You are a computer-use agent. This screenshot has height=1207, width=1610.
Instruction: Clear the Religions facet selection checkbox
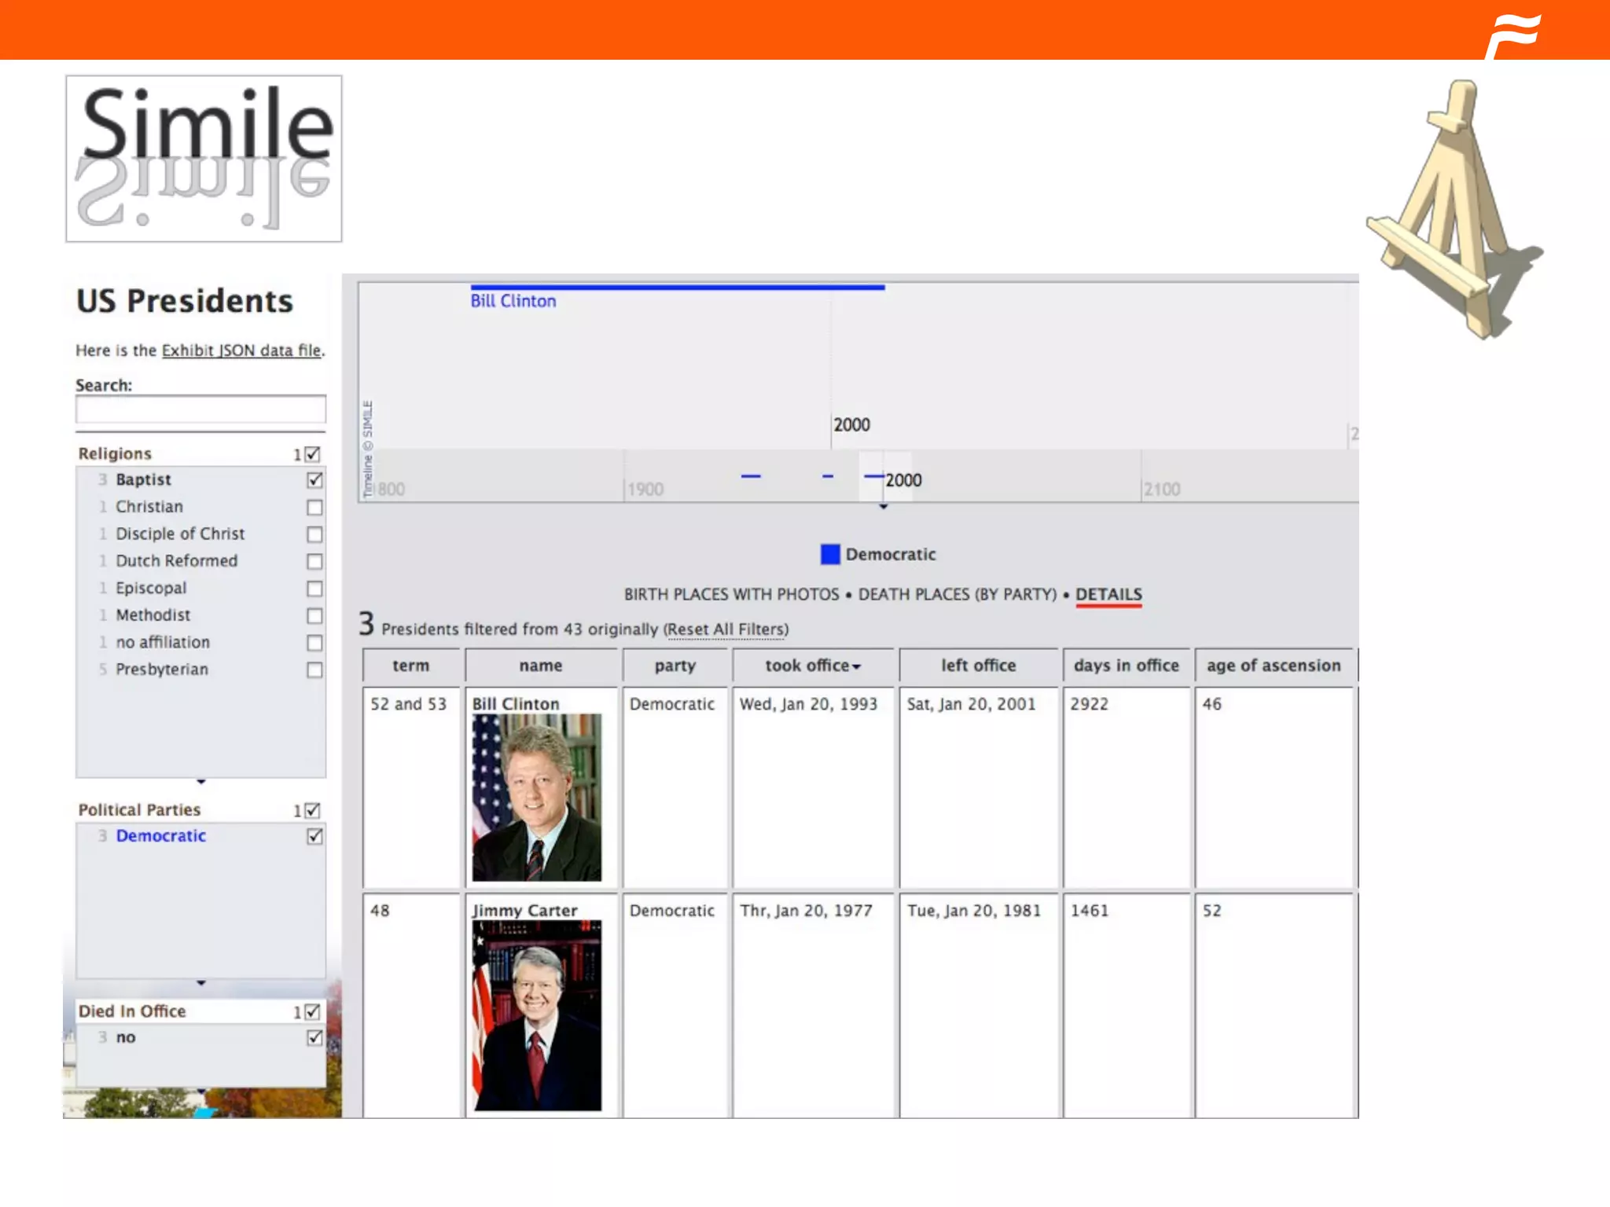pyautogui.click(x=312, y=454)
